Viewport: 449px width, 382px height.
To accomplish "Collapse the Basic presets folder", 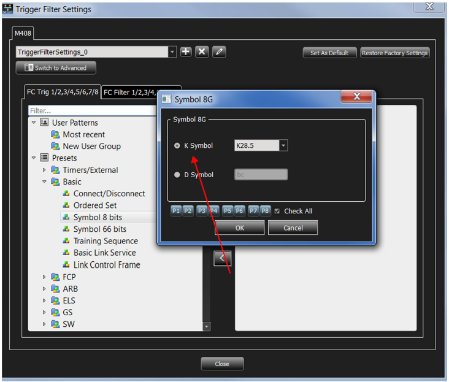I will pyautogui.click(x=44, y=181).
